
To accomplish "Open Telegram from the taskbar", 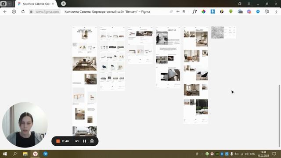I will tap(45, 154).
